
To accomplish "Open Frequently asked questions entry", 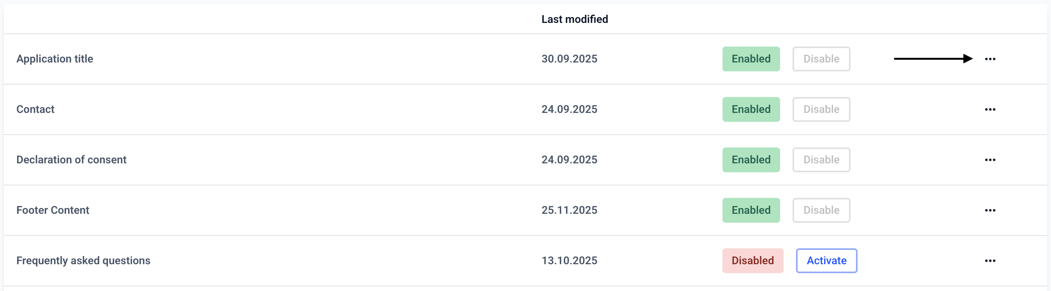I will click(83, 260).
